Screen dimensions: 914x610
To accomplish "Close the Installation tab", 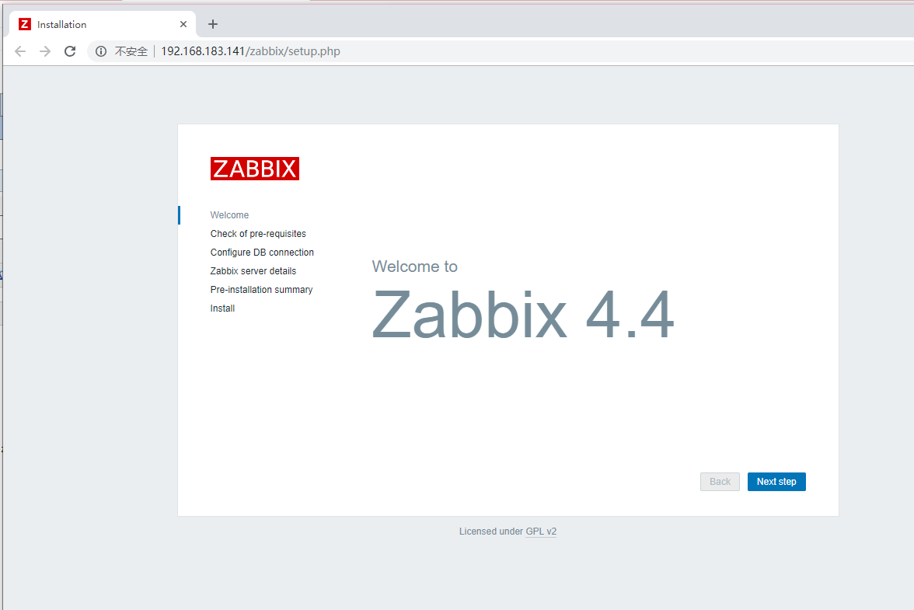I will tap(183, 24).
